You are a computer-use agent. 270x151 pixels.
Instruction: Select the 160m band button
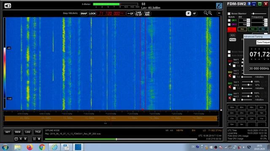232,107
